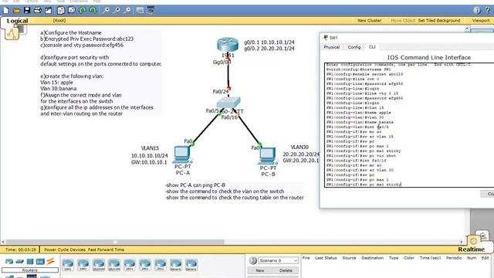
Task: Click the Destination column header
Action: coord(372,258)
